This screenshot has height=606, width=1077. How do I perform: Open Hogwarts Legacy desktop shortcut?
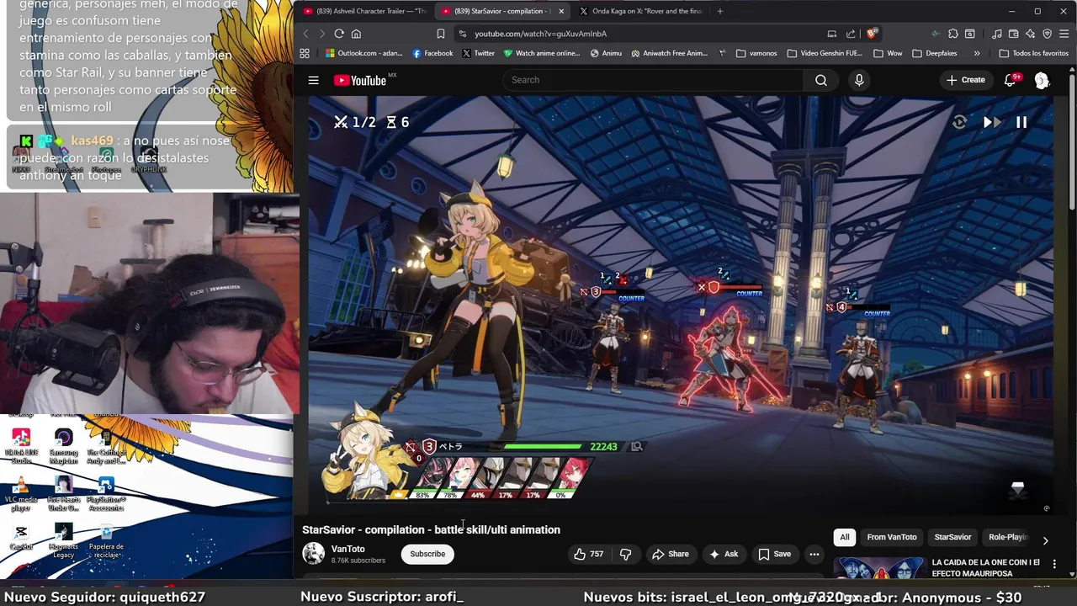point(63,540)
